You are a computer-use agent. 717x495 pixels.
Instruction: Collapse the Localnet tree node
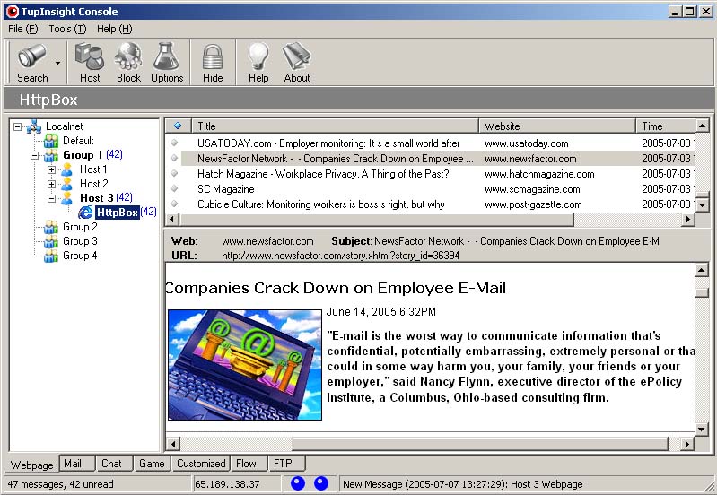pos(17,126)
